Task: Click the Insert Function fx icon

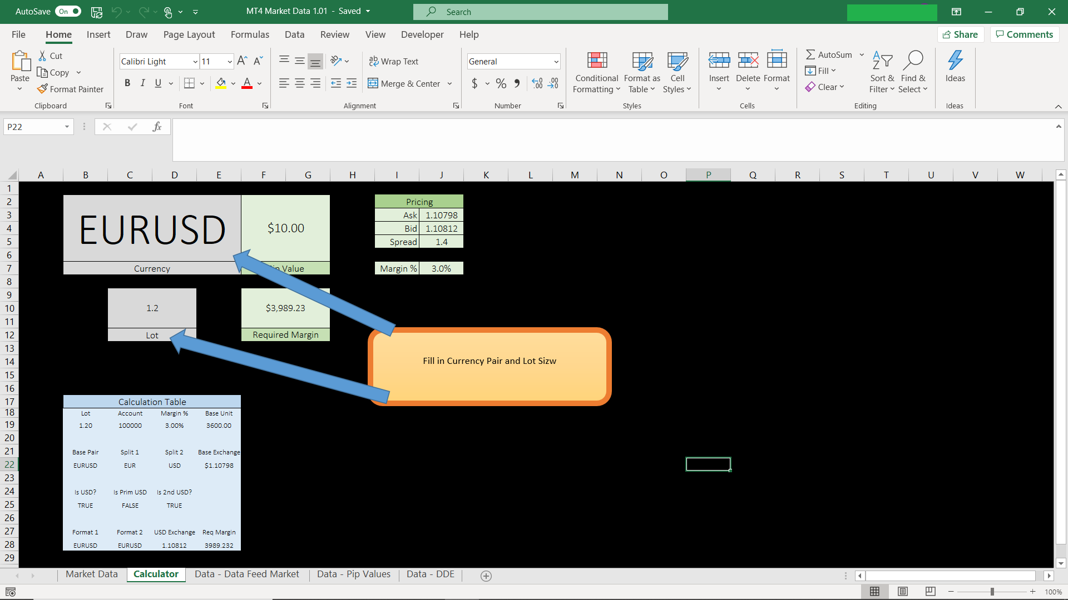Action: pos(157,127)
